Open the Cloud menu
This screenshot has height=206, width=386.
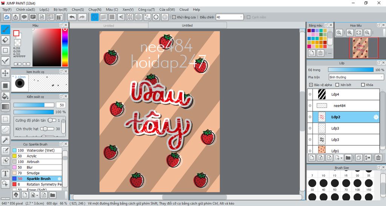click(184, 9)
